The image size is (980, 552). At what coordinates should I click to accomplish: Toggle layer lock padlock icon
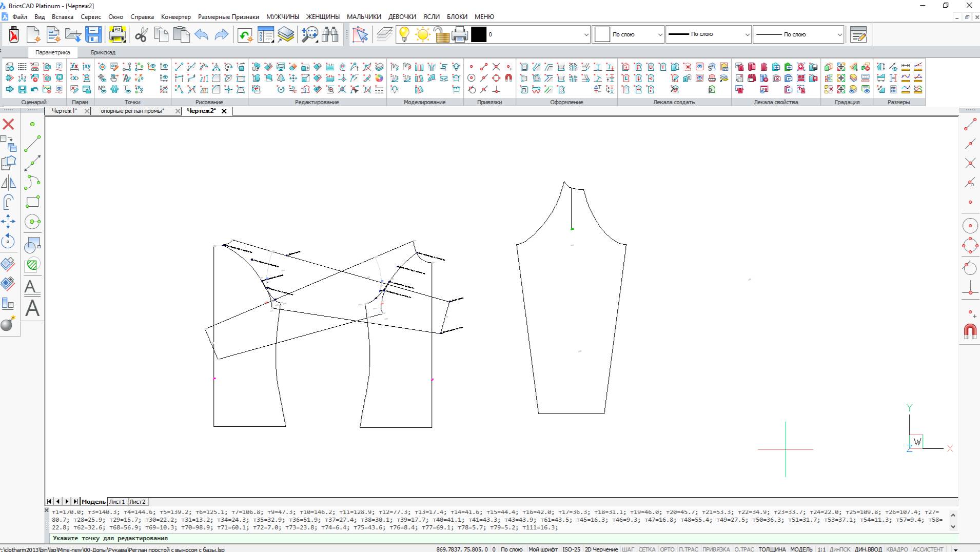coord(441,34)
